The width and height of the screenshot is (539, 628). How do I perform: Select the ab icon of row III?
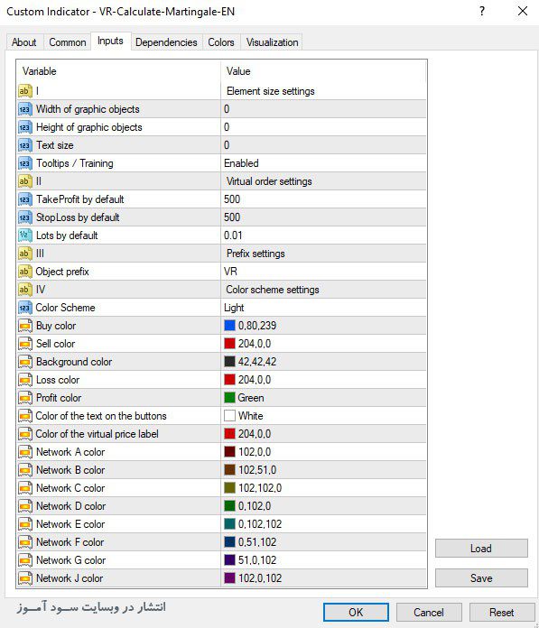click(25, 254)
